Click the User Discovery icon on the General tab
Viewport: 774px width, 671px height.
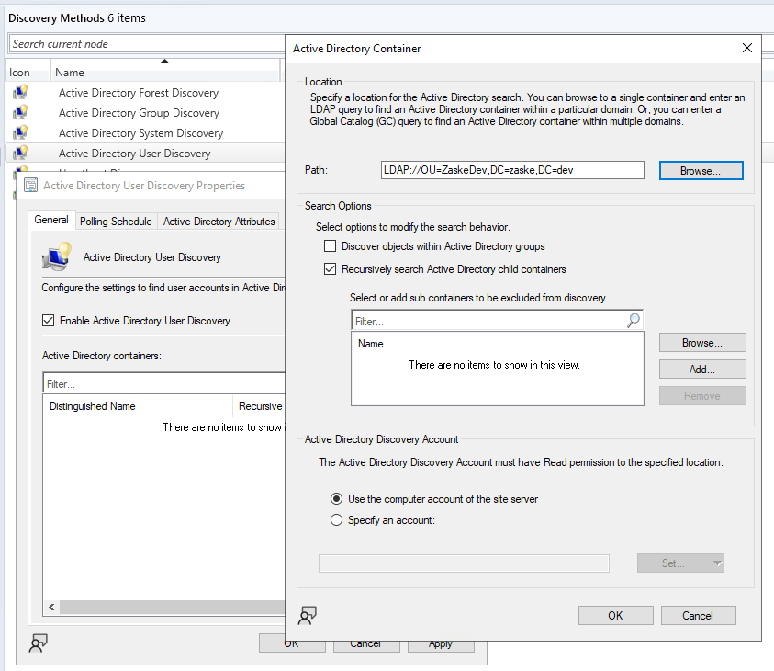tap(57, 257)
